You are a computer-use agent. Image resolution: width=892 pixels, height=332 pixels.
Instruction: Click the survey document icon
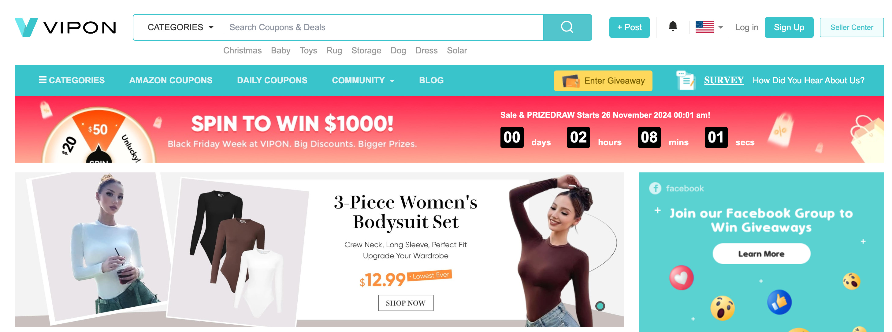click(x=685, y=80)
